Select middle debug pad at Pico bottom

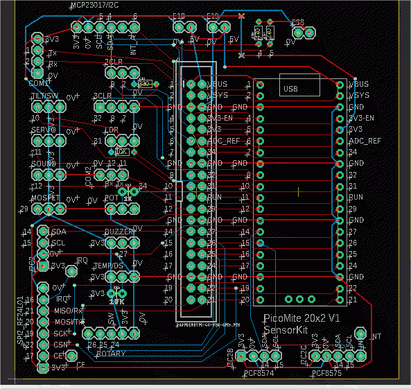point(299,299)
